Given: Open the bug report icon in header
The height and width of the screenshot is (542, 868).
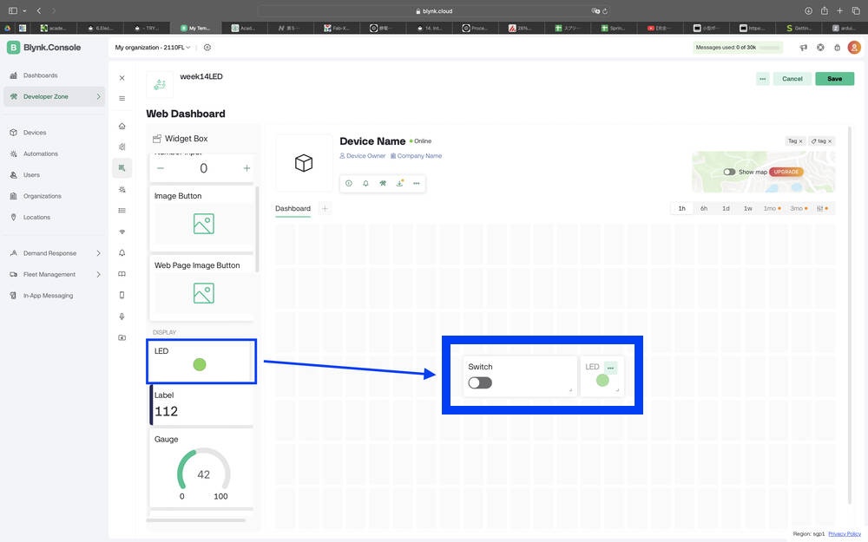Looking at the screenshot, I should pyautogui.click(x=837, y=48).
